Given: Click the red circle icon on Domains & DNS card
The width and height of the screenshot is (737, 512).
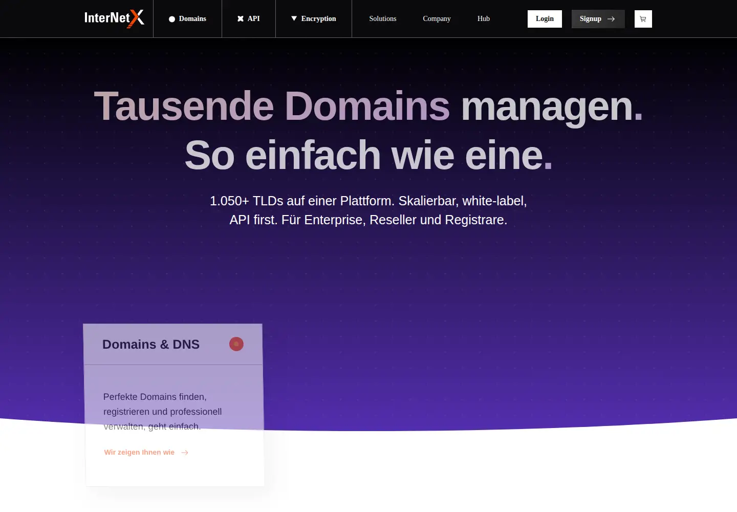Looking at the screenshot, I should 236,344.
